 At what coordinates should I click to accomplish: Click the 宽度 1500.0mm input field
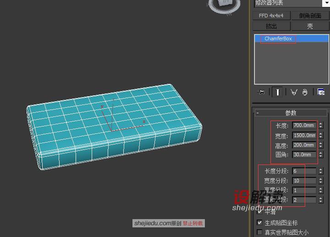pyautogui.click(x=304, y=135)
